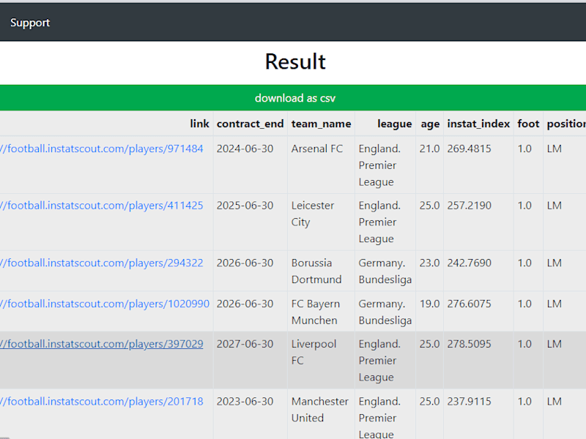Image resolution: width=586 pixels, height=439 pixels.
Task: Open player link ending in 1020990
Action: tap(105, 304)
